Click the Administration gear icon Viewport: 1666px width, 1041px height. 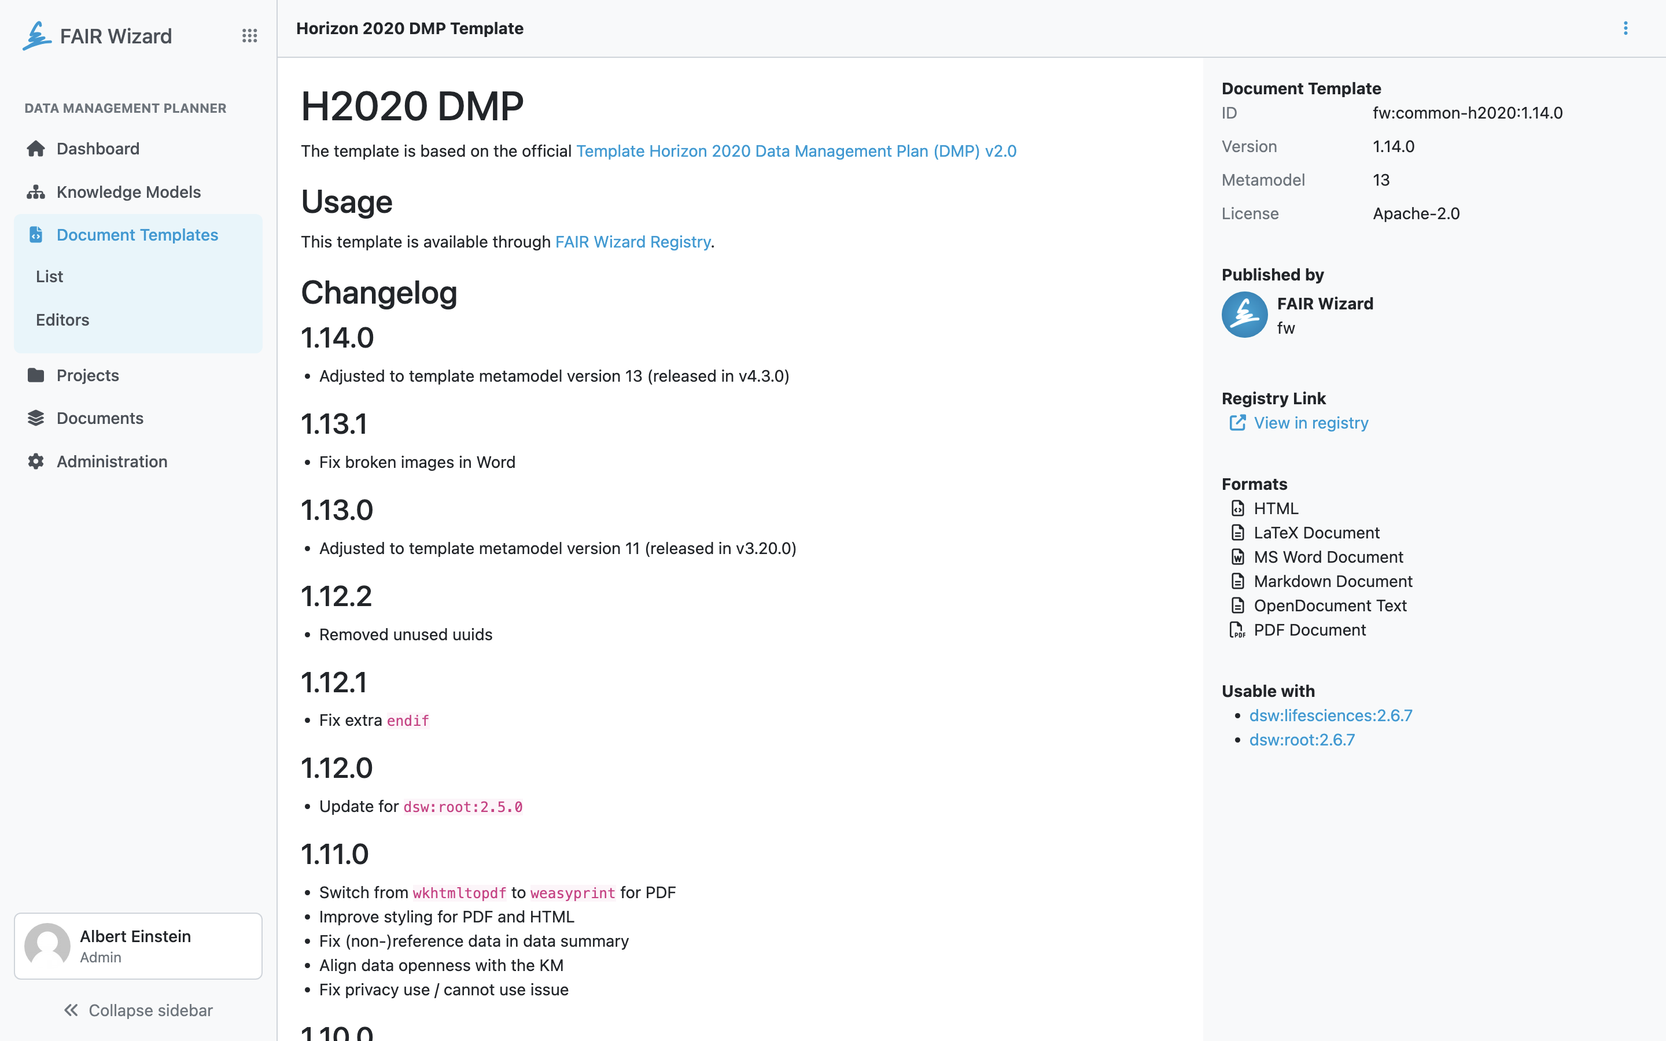[36, 462]
